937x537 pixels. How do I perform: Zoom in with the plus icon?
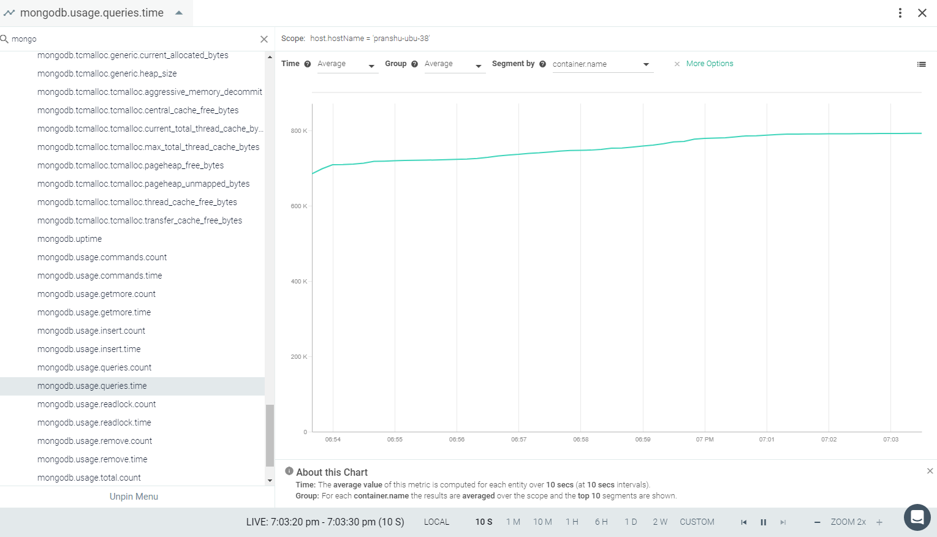879,522
